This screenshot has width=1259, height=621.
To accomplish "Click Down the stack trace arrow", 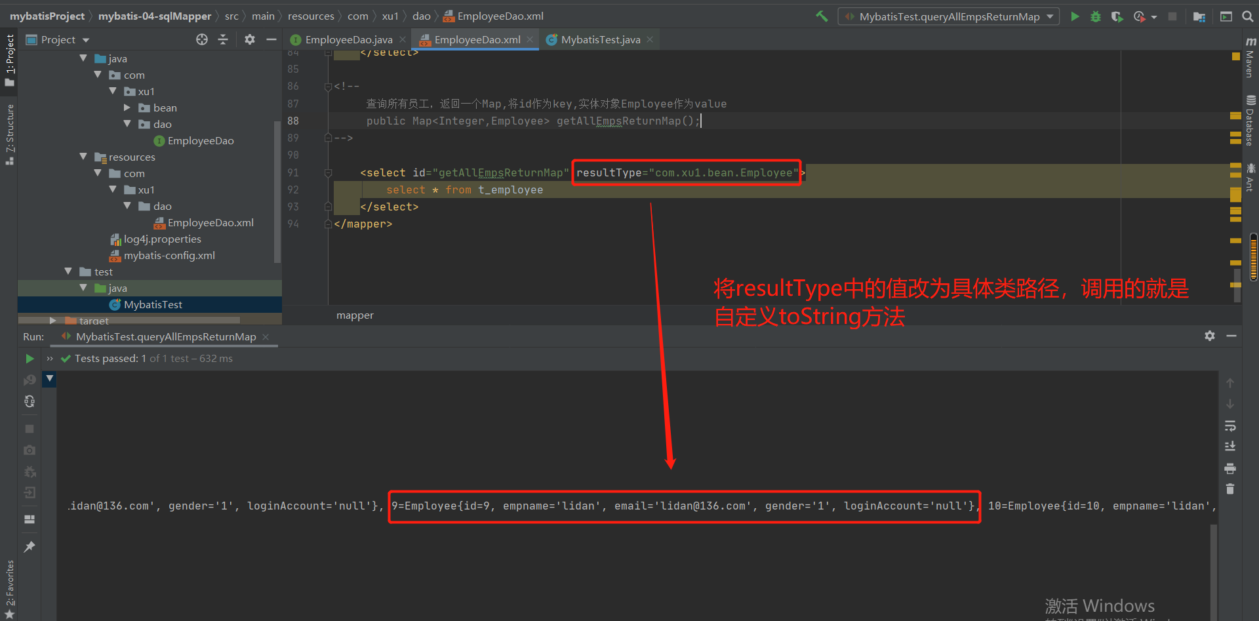I will coord(1230,404).
